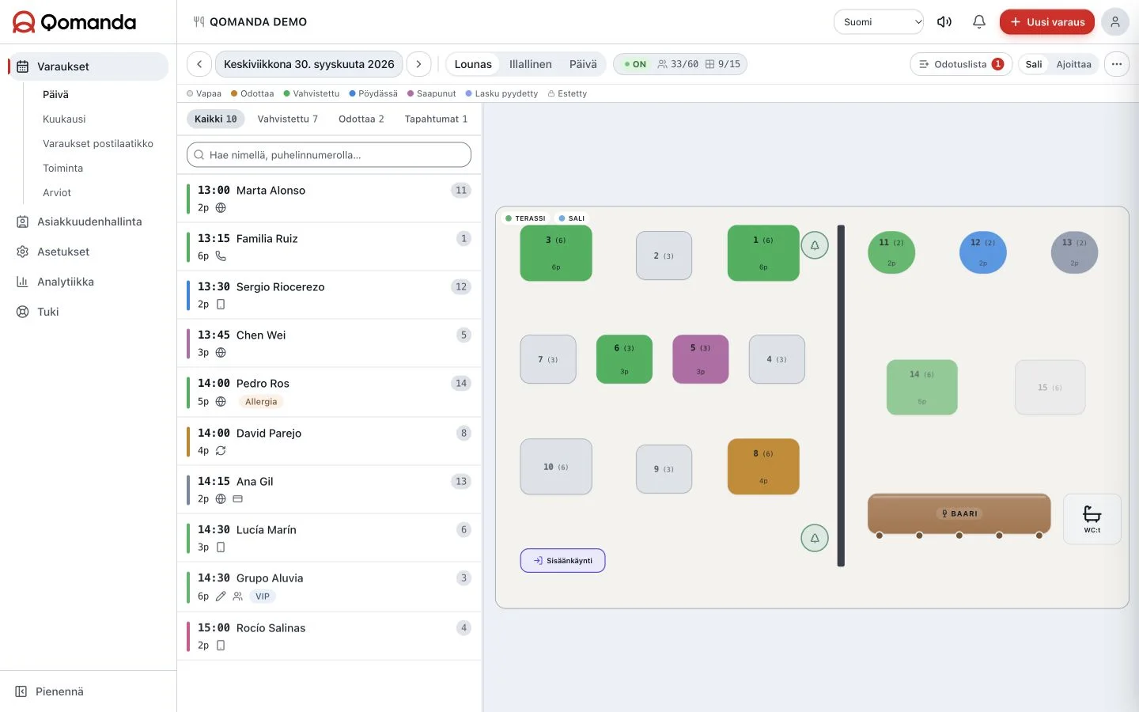1139x712 pixels.
Task: Select green table 3 on Terassi
Action: tap(556, 253)
